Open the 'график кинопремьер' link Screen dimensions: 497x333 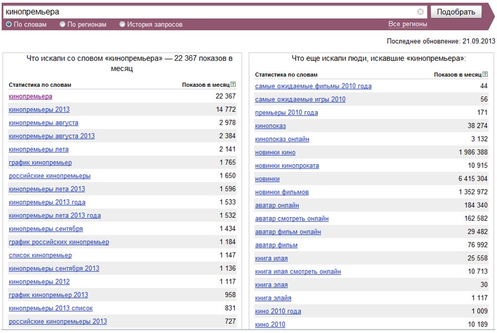click(40, 163)
